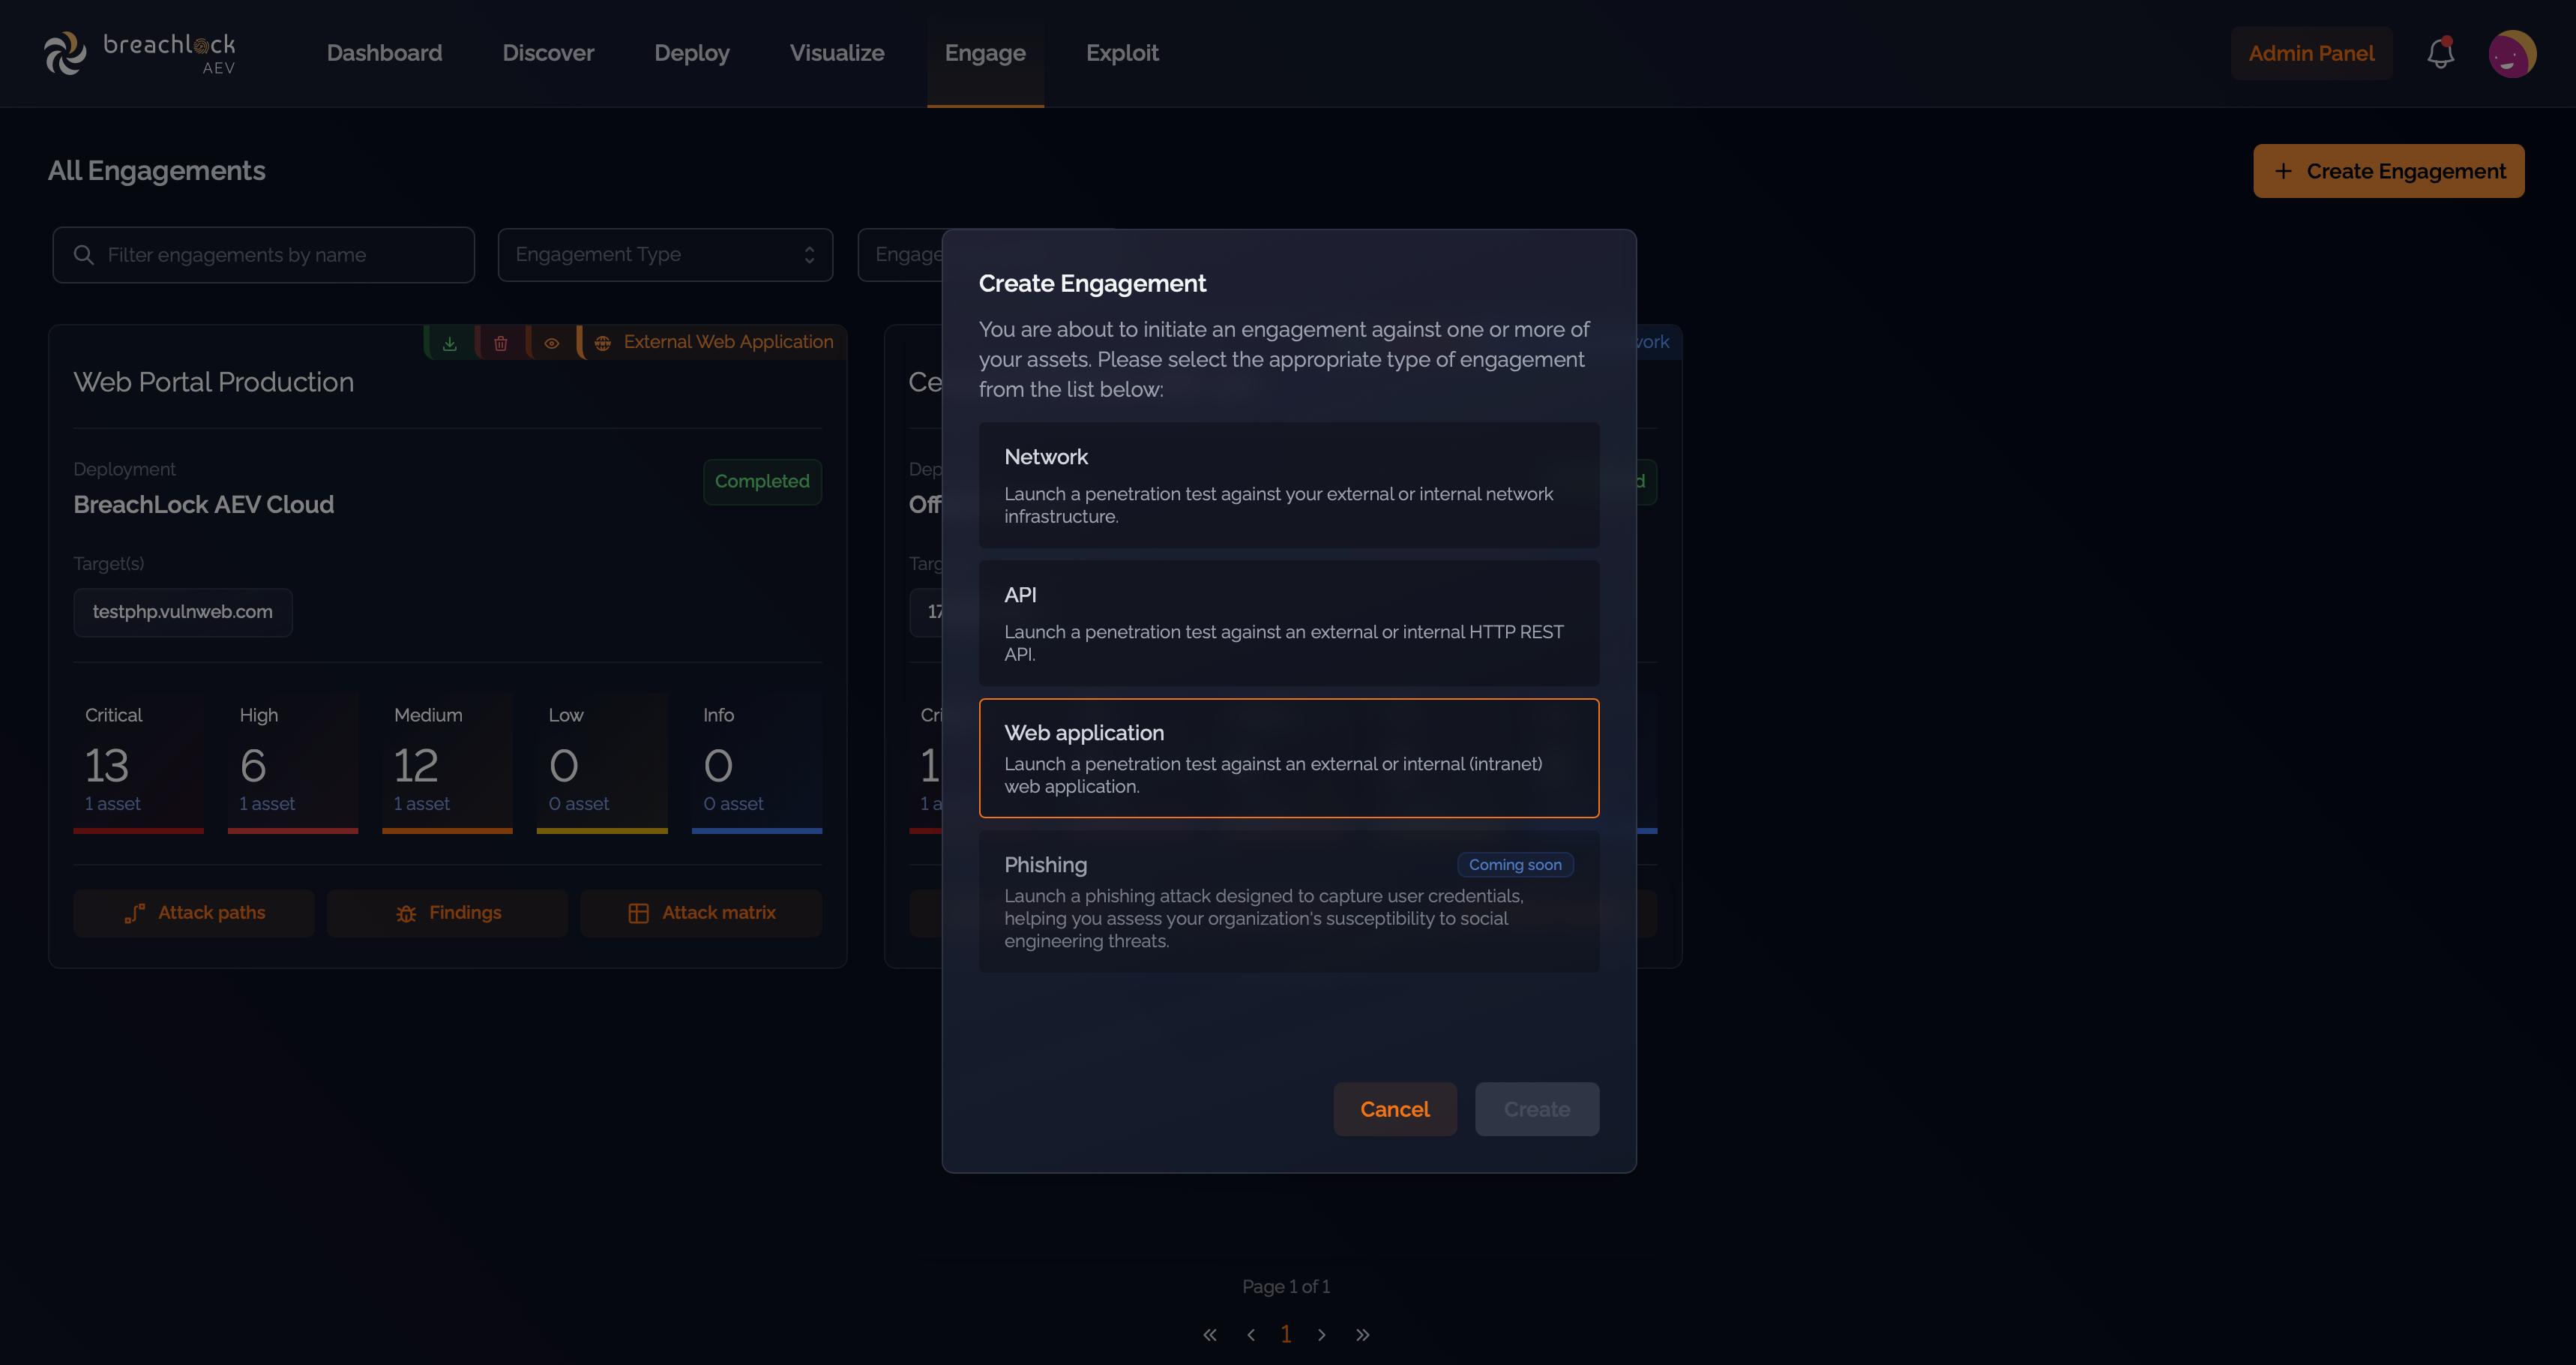Select the API engagement type
The width and height of the screenshot is (2576, 1365).
[x=1288, y=623]
